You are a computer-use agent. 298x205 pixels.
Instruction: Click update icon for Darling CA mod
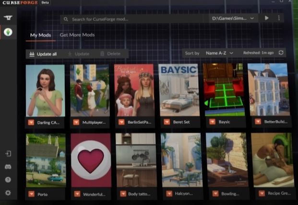[x=31, y=123]
